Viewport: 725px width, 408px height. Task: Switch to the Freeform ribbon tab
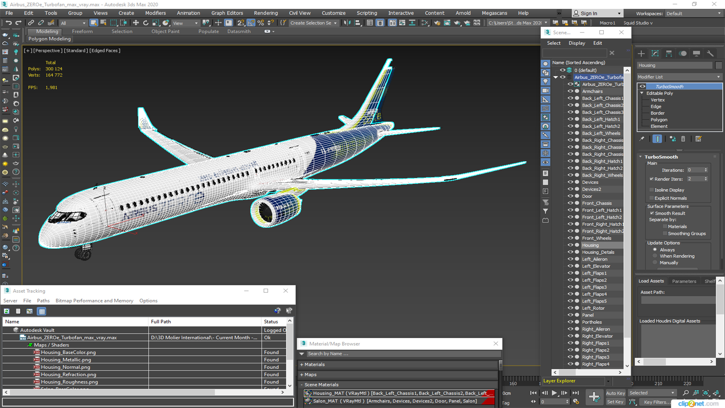(x=82, y=31)
